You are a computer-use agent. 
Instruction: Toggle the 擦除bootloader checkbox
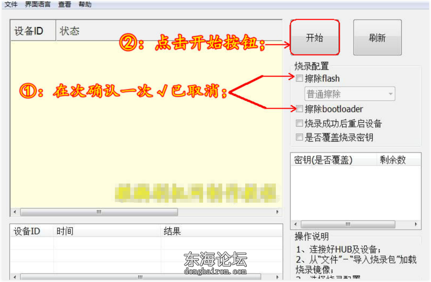pos(299,109)
